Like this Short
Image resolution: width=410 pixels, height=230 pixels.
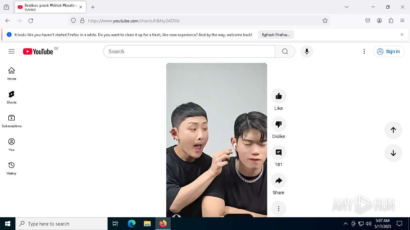[x=279, y=96]
